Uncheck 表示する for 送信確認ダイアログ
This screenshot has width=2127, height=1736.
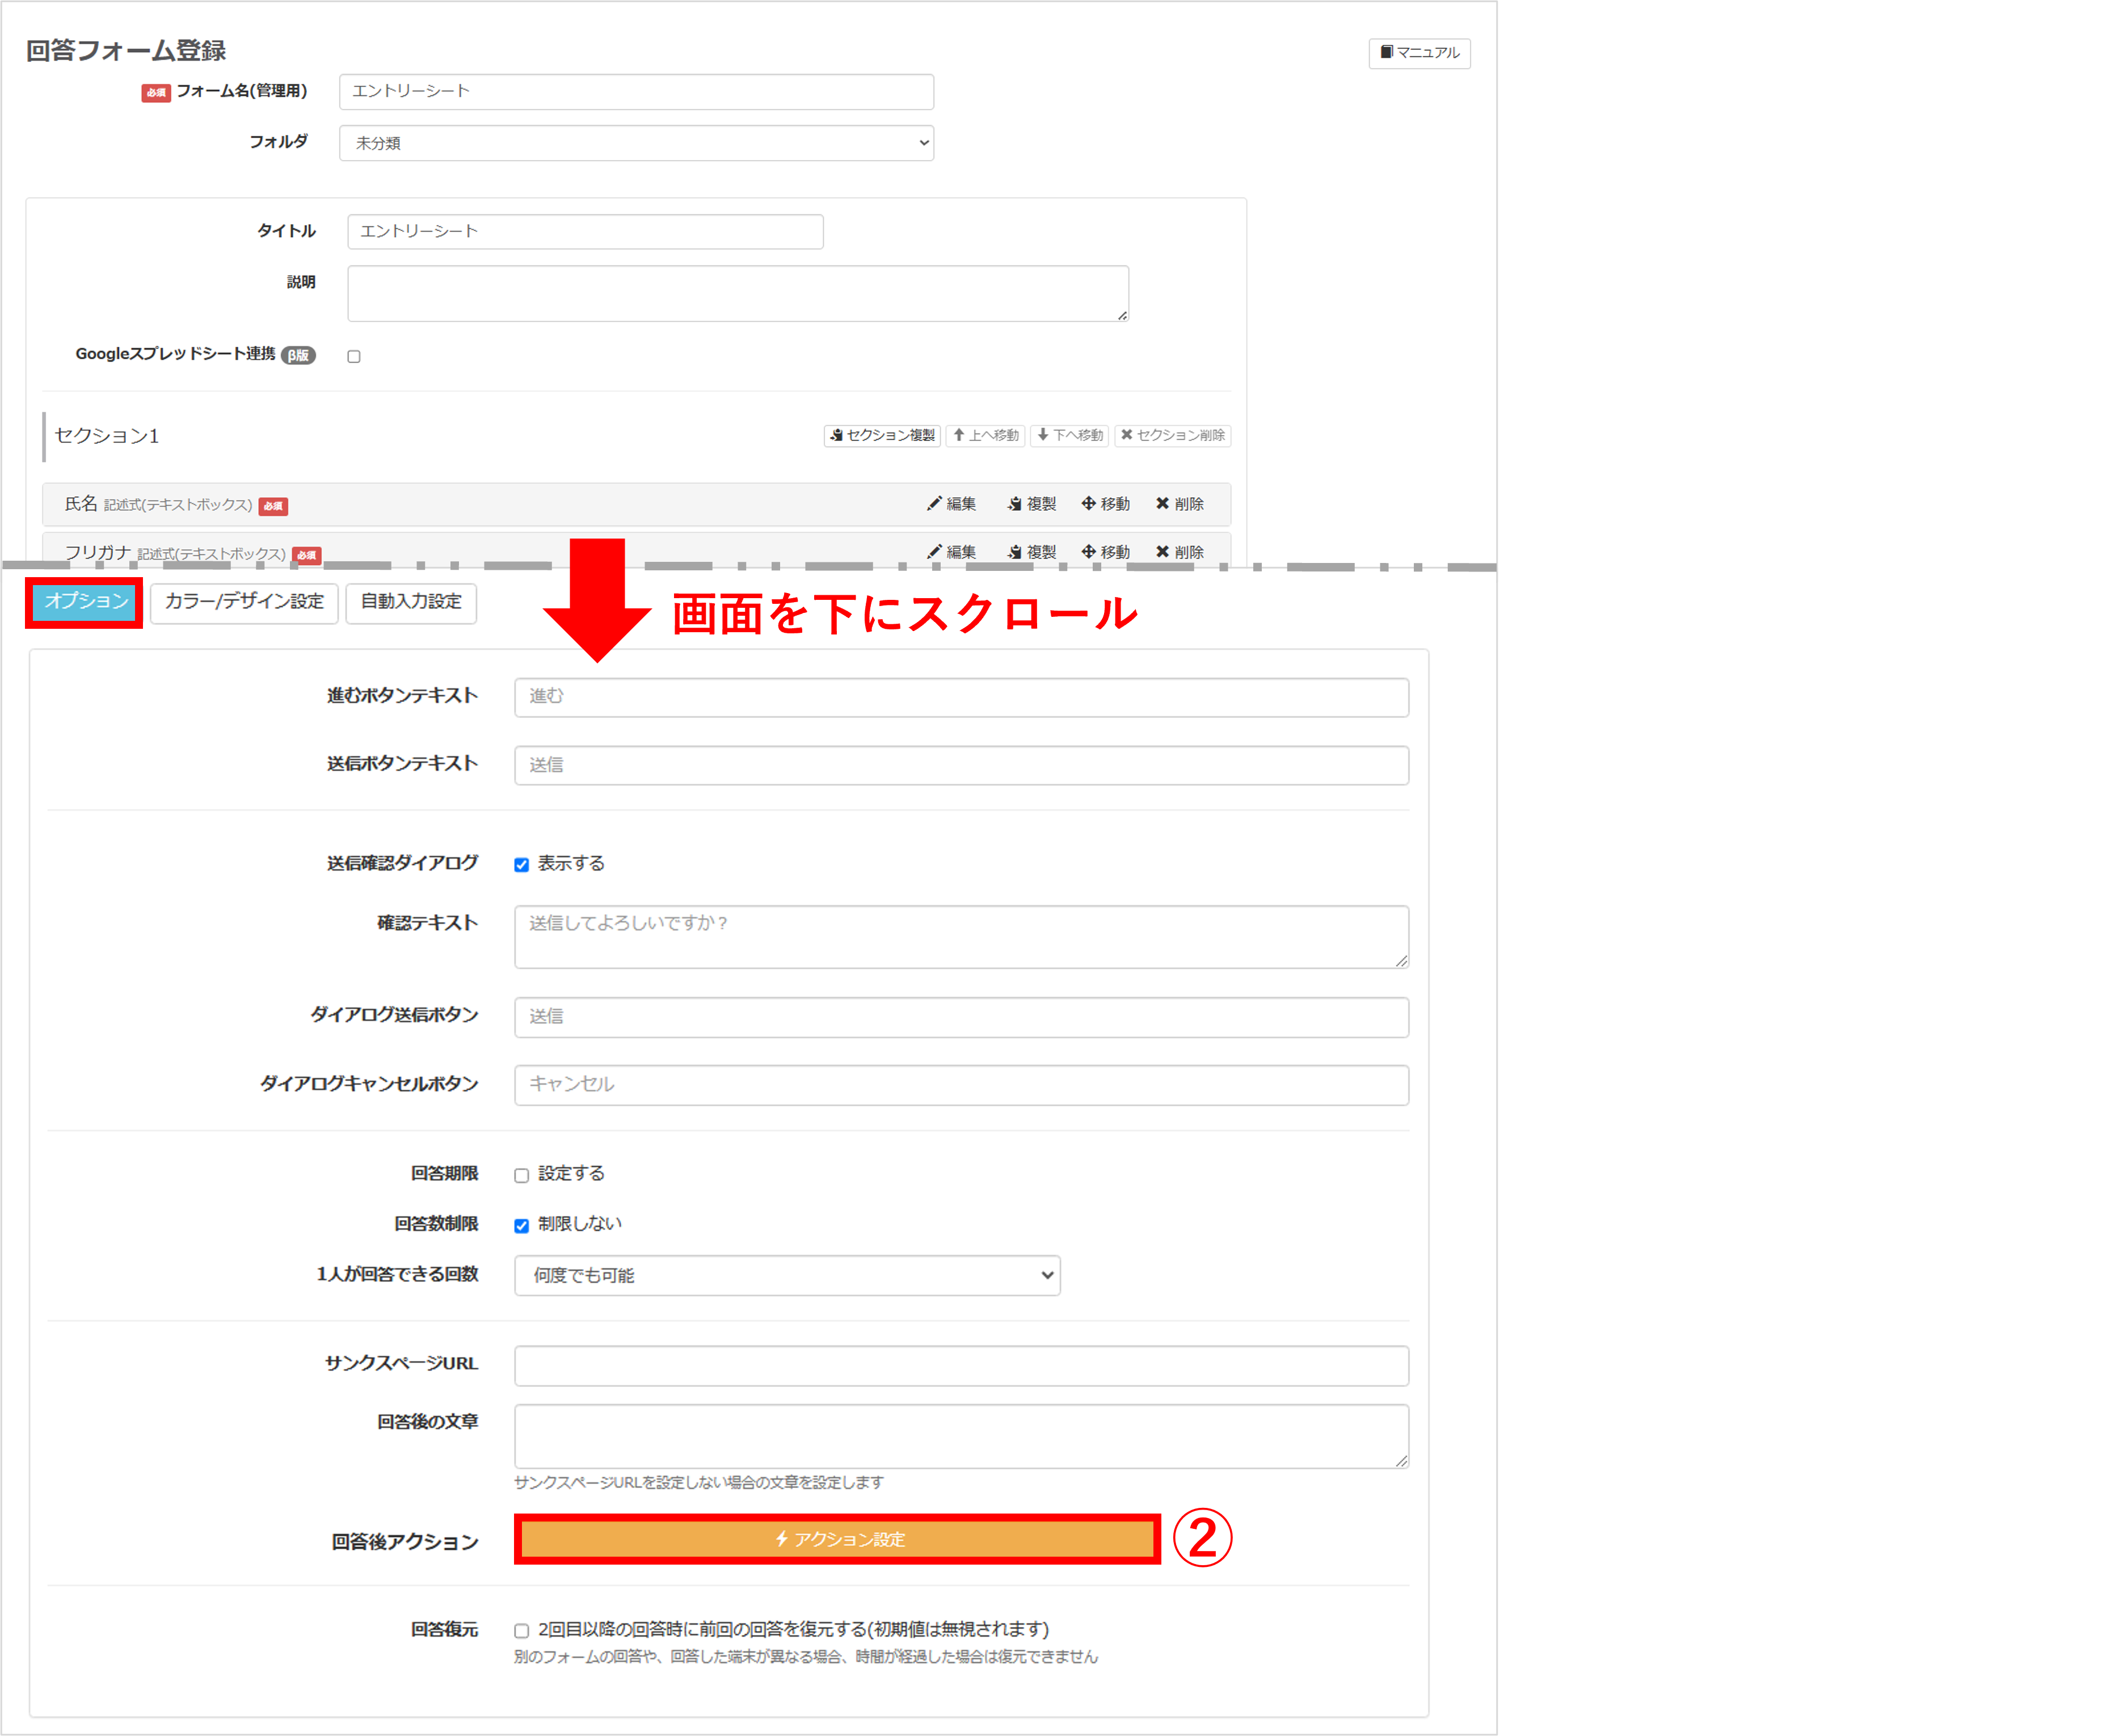521,864
